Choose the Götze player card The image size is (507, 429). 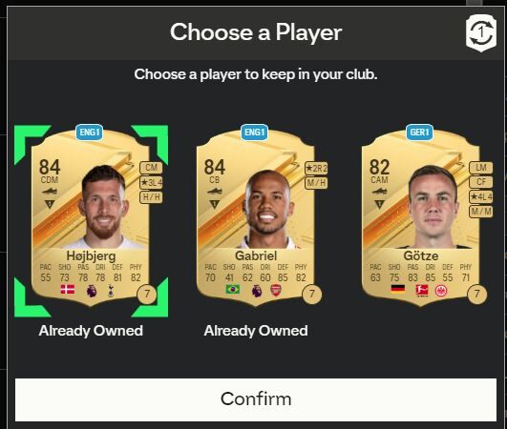420,218
